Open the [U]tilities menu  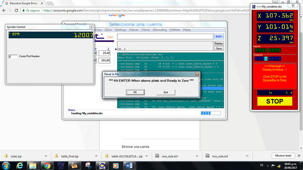click(175, 30)
